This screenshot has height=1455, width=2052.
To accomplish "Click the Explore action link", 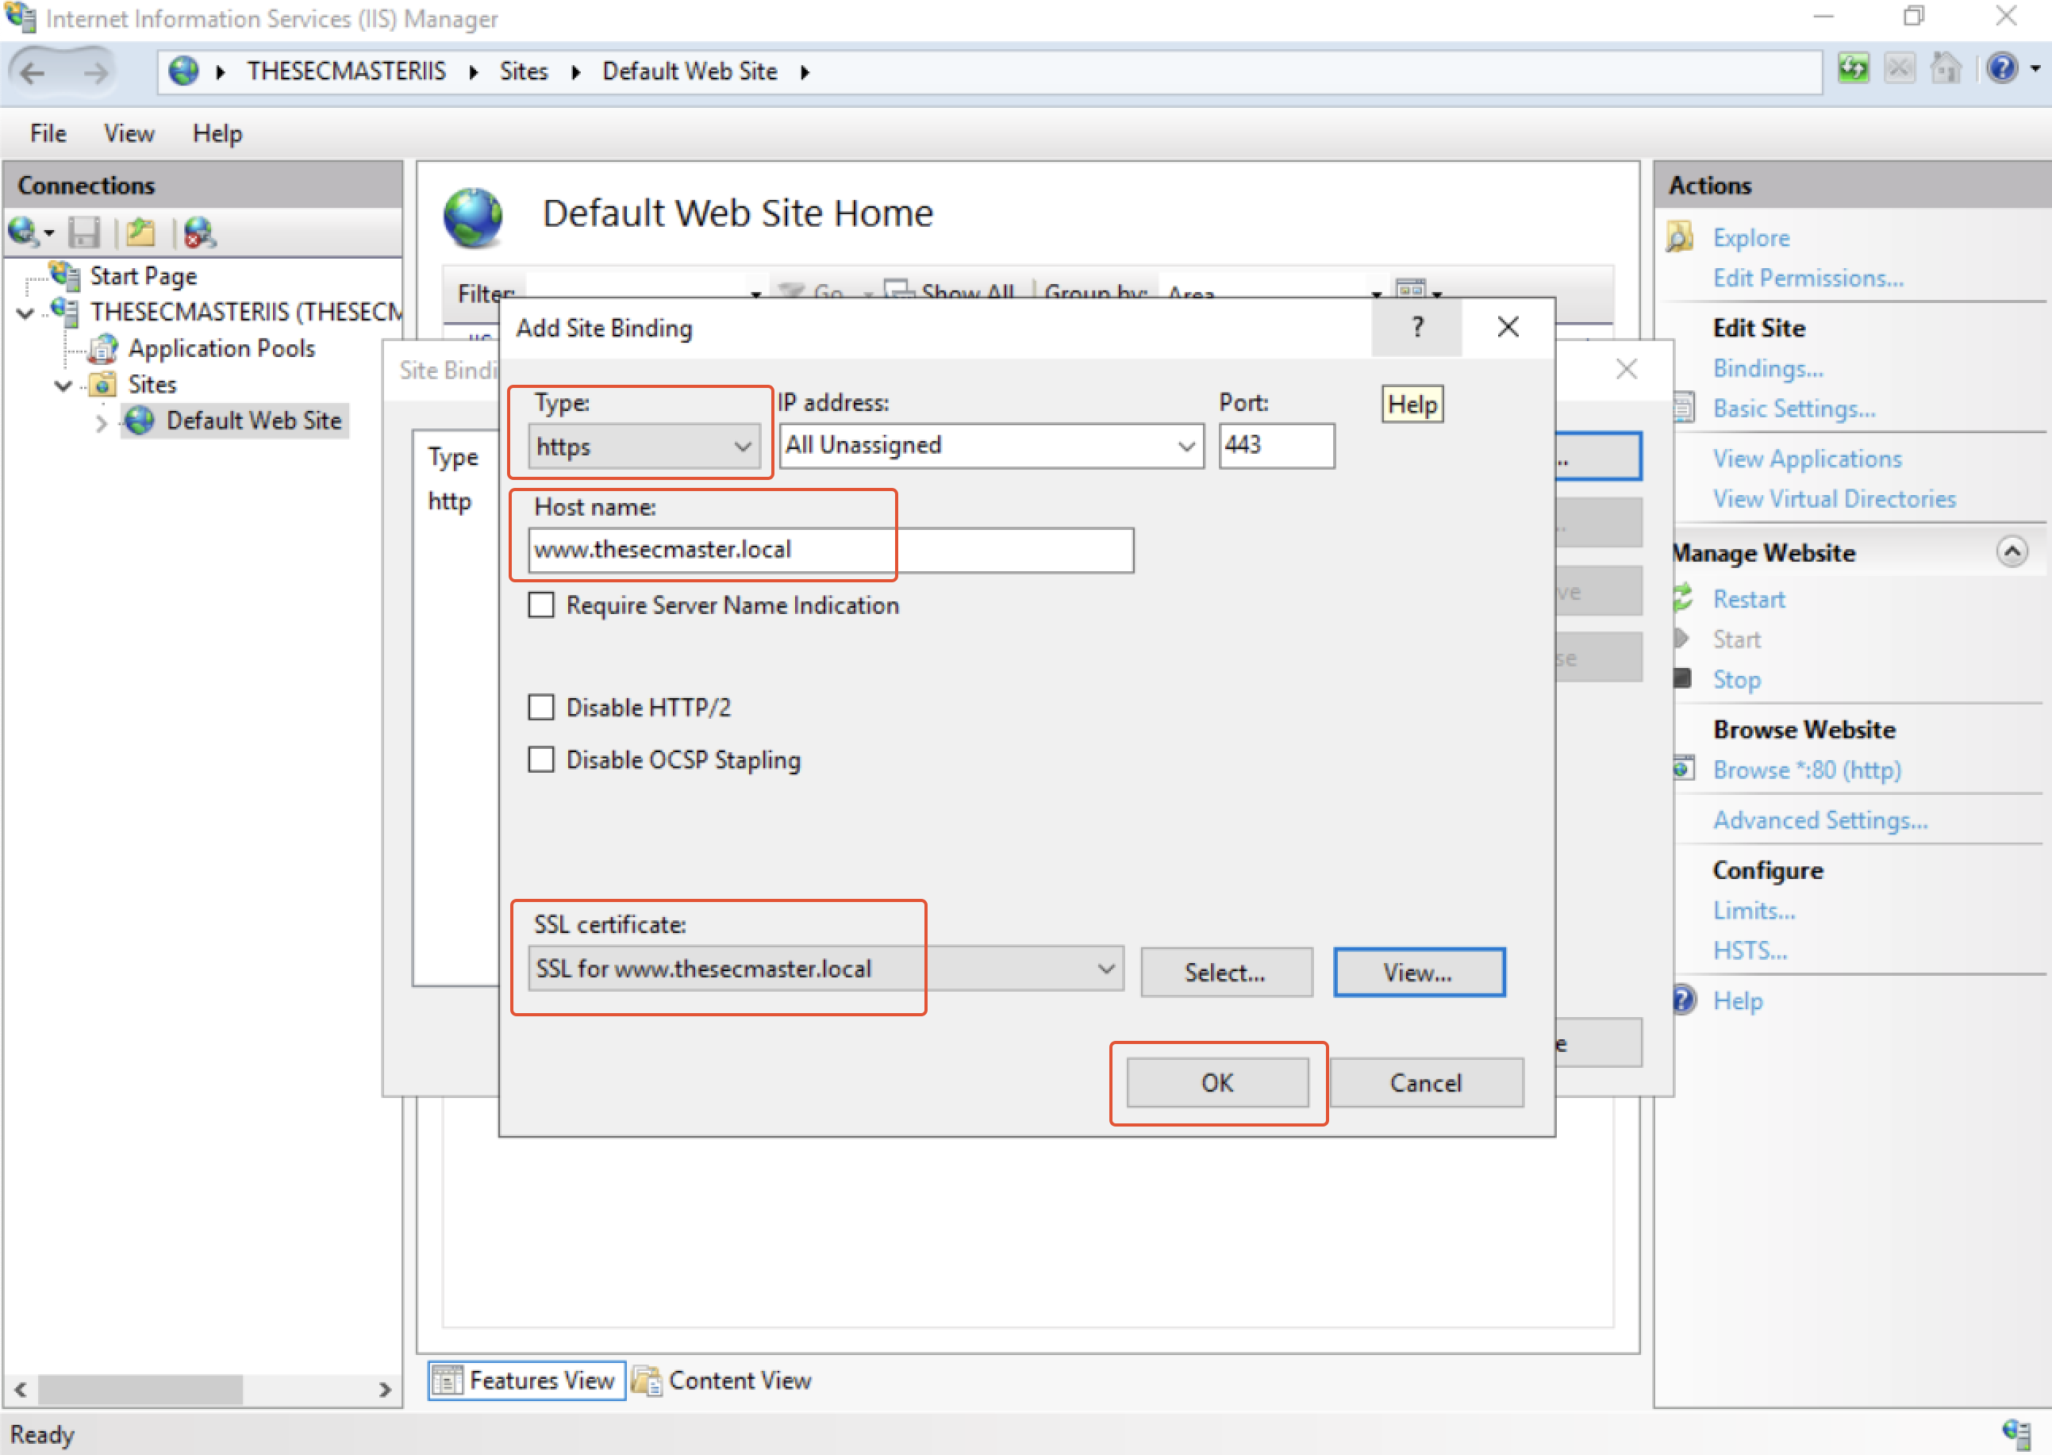I will (1751, 238).
